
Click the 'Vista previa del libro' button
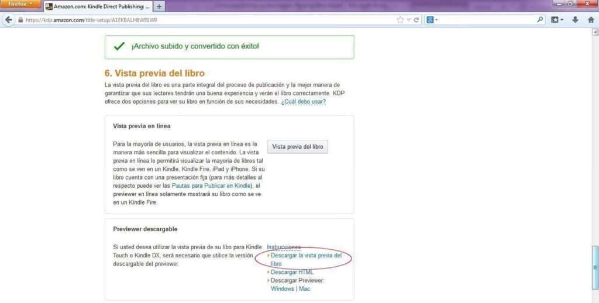[297, 146]
